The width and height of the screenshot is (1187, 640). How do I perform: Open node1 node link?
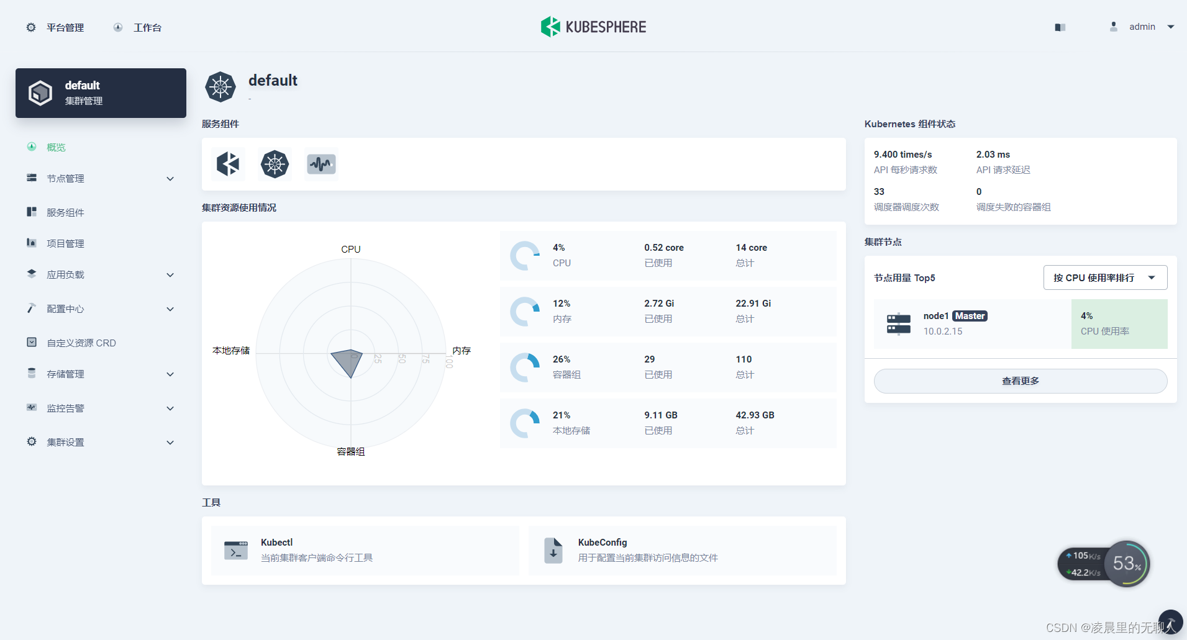point(936,316)
